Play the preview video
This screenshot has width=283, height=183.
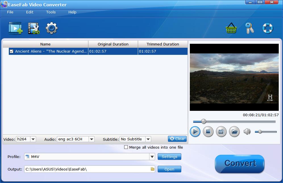coord(195,132)
